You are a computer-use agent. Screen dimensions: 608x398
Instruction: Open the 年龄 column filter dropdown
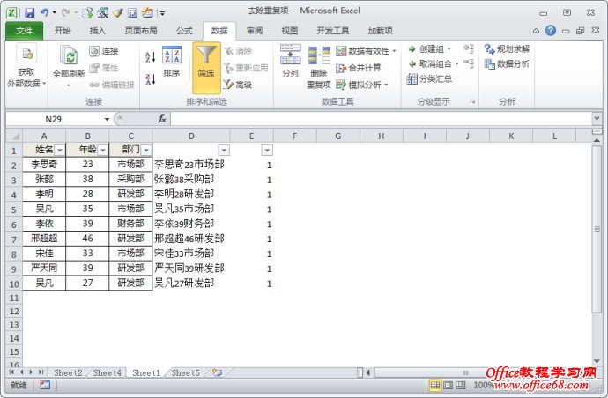[x=103, y=150]
